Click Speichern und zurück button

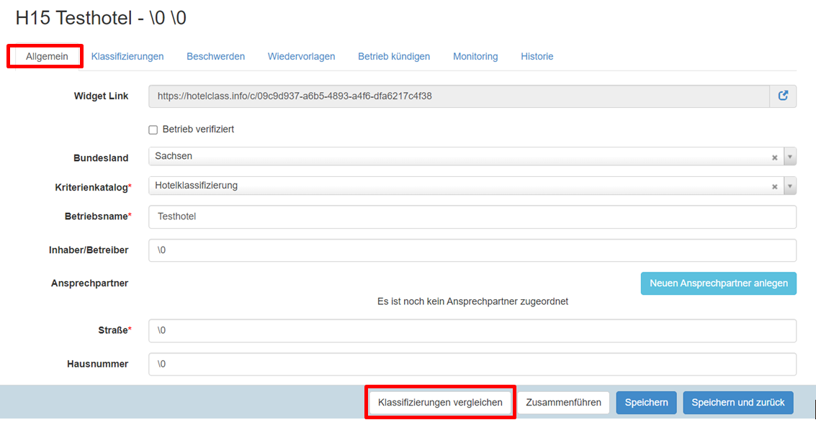(x=737, y=403)
